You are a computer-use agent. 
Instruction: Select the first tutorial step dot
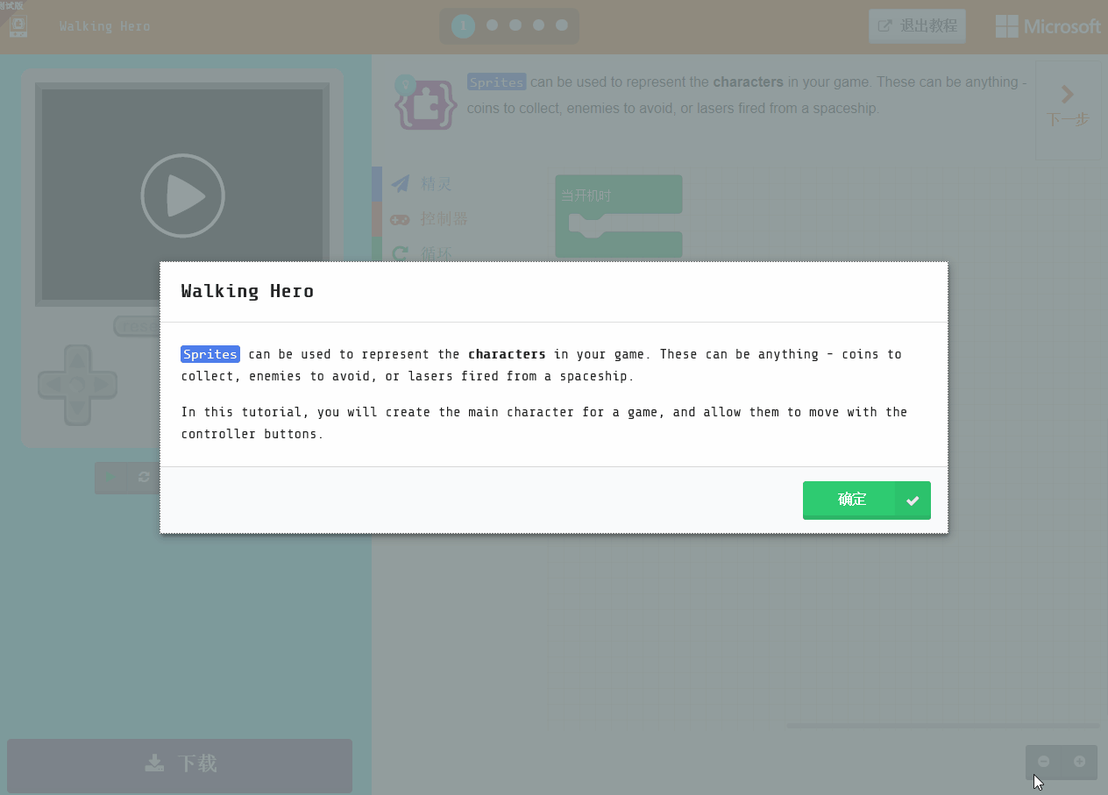tap(462, 25)
